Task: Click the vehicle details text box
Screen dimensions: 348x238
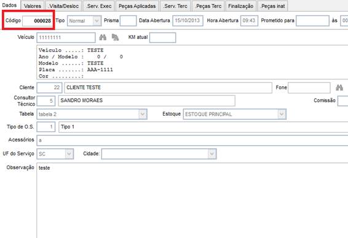Action: tap(192, 62)
